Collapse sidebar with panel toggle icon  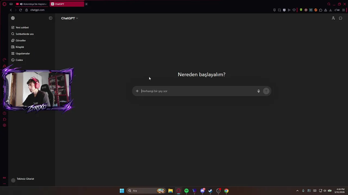[51, 18]
